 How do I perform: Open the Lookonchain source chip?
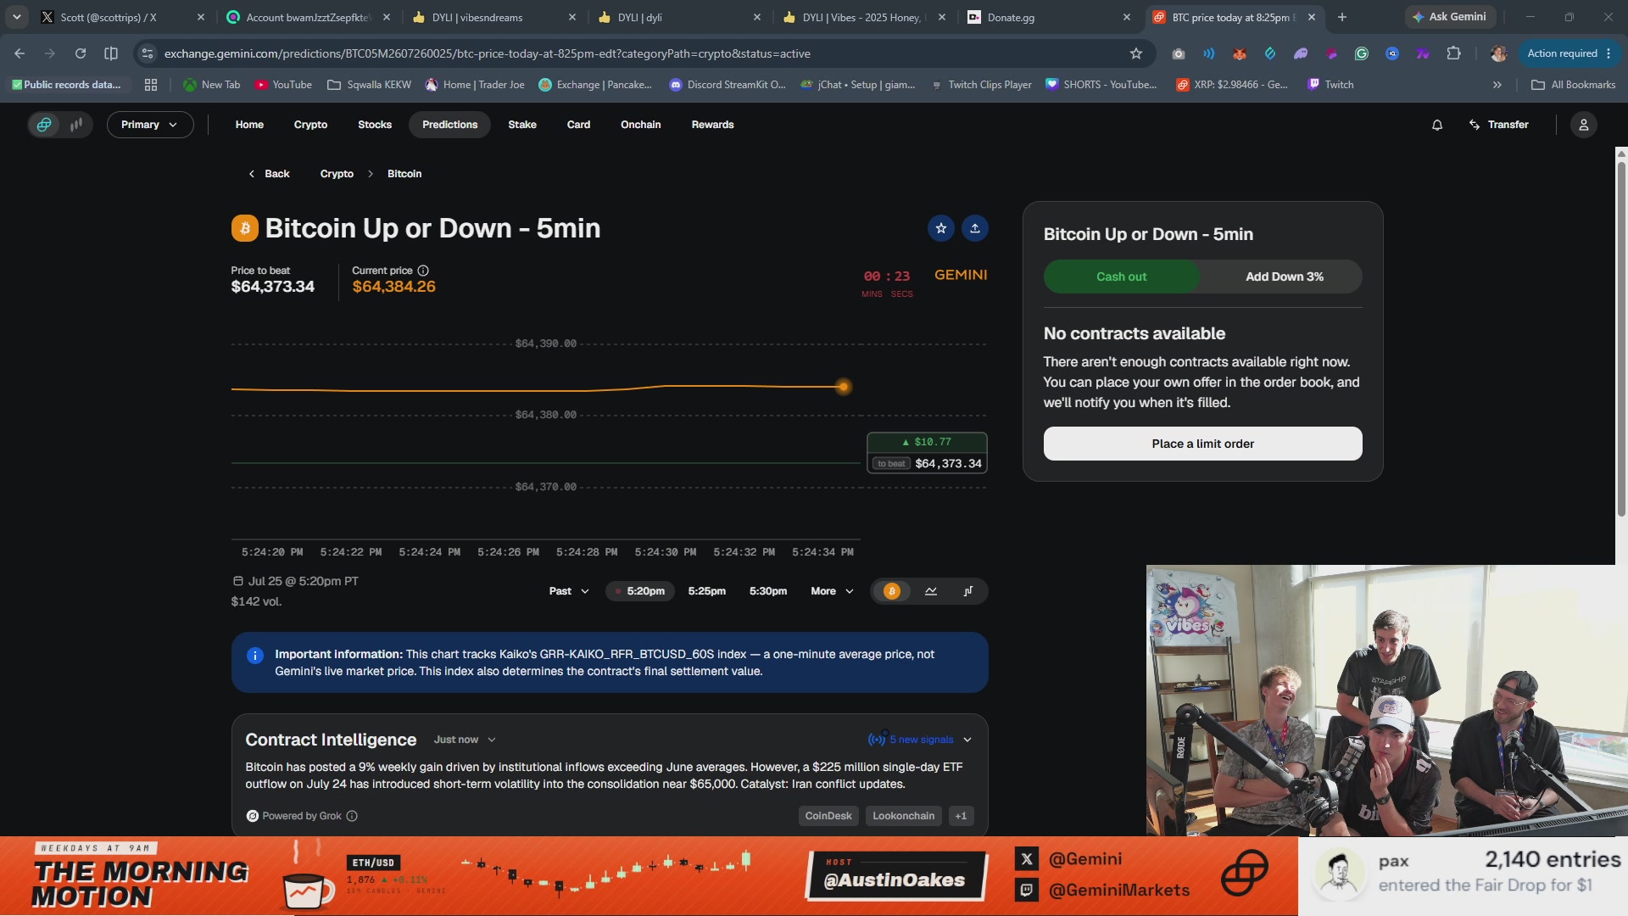pyautogui.click(x=903, y=816)
